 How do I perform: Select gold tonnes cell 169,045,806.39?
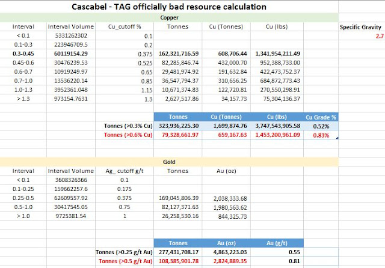point(179,198)
